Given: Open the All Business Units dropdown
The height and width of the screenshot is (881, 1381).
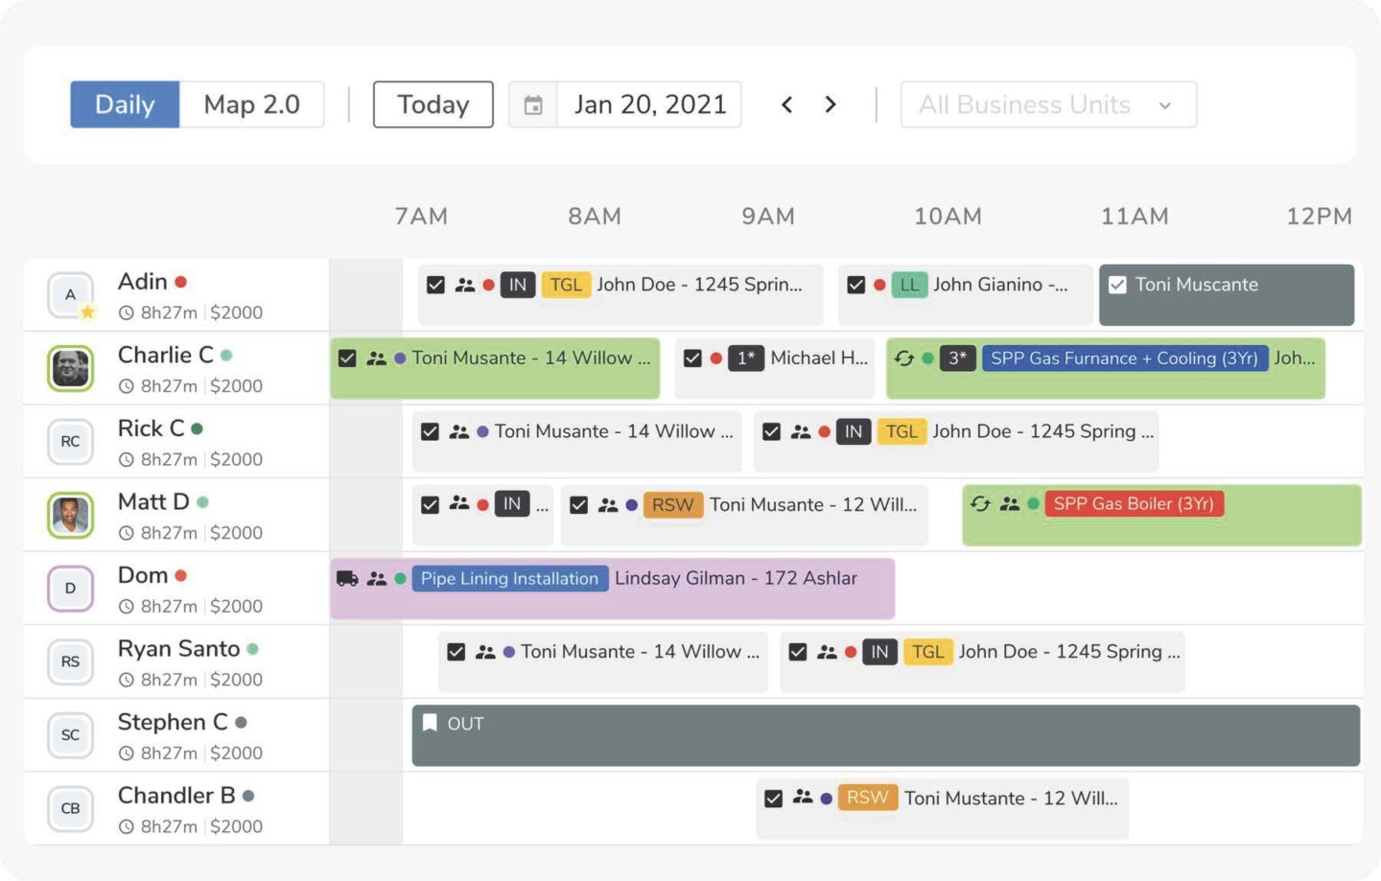Looking at the screenshot, I should (1047, 104).
